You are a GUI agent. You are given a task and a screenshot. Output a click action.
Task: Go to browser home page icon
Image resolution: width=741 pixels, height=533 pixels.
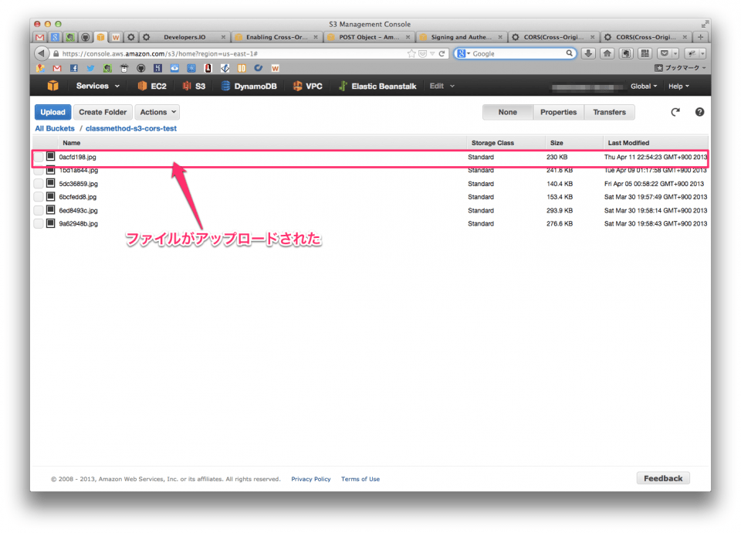[607, 53]
